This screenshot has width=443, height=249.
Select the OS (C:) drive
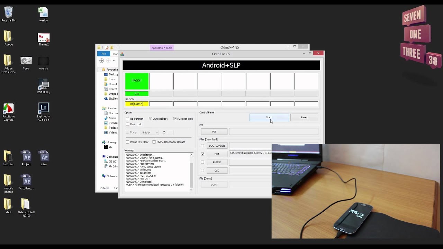[x=111, y=162]
